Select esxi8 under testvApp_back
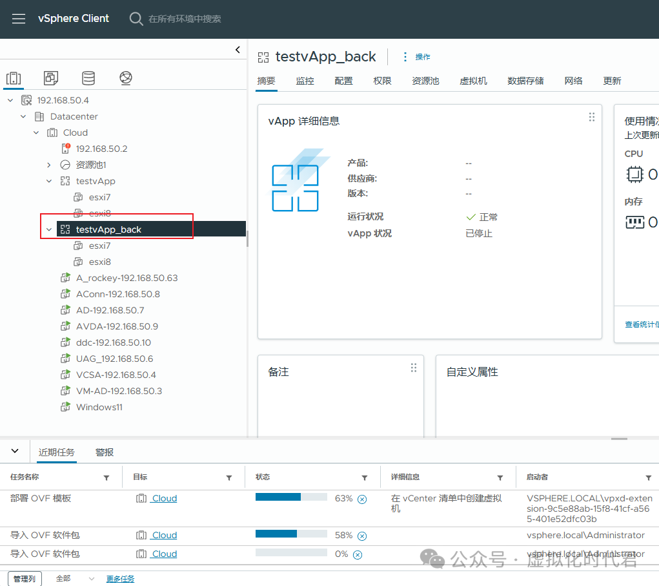The image size is (659, 586). [x=99, y=262]
